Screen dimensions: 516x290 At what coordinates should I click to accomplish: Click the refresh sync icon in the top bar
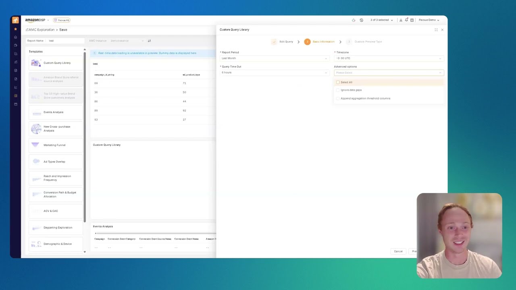click(361, 20)
